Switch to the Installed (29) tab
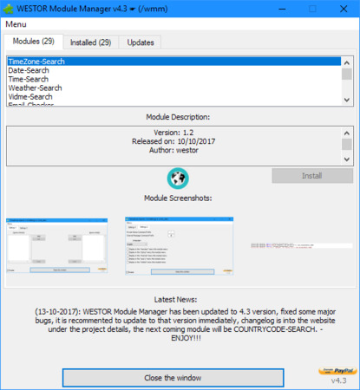 pyautogui.click(x=91, y=42)
